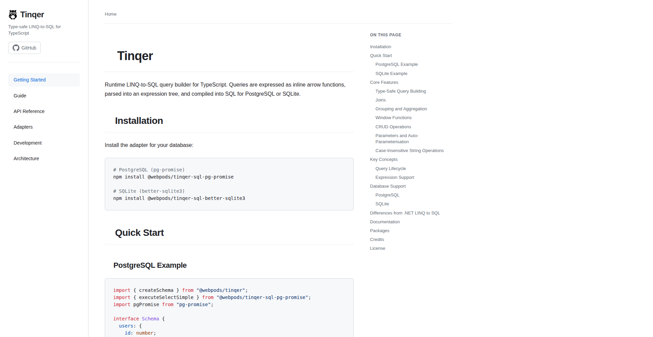Open the Architecture page
Image resolution: width=653 pixels, height=337 pixels.
click(26, 158)
